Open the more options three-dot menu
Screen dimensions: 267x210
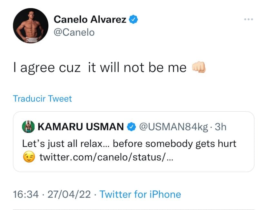pyautogui.click(x=248, y=20)
